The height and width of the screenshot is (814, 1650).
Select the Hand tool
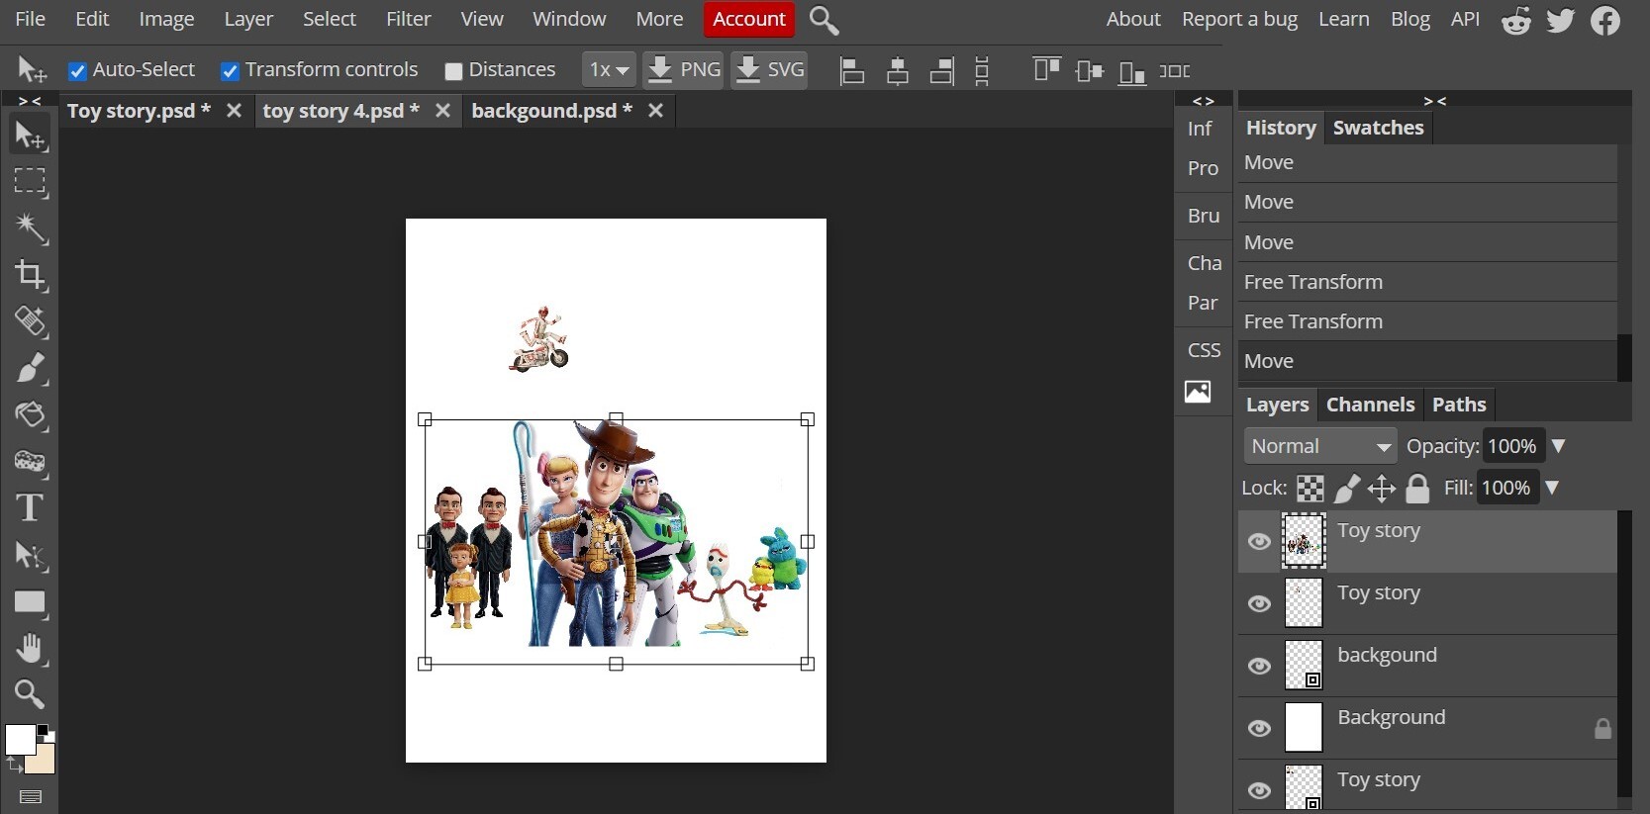pos(30,649)
